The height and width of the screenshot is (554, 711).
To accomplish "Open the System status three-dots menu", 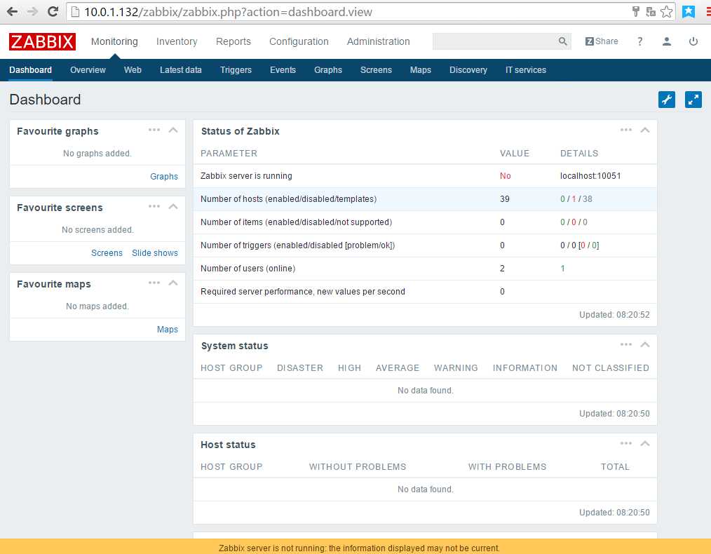I will pos(626,344).
